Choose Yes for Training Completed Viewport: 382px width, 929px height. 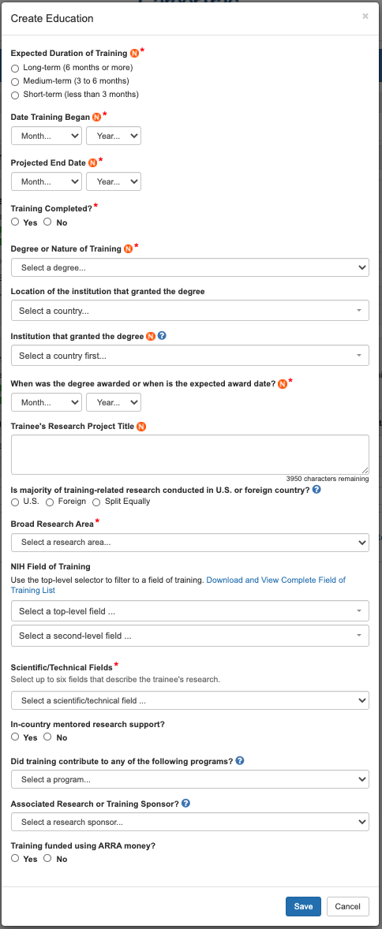(15, 222)
